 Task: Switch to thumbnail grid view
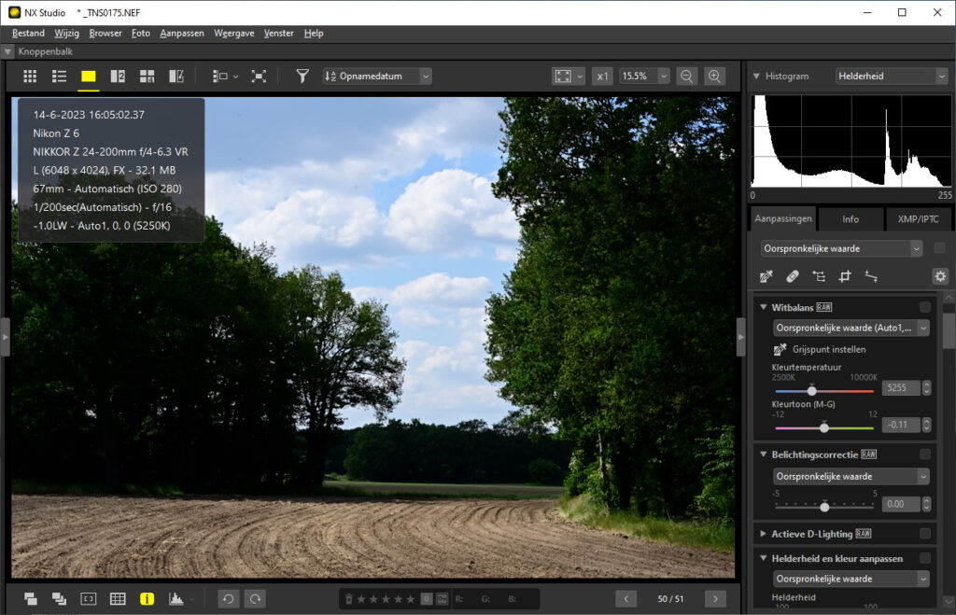30,77
